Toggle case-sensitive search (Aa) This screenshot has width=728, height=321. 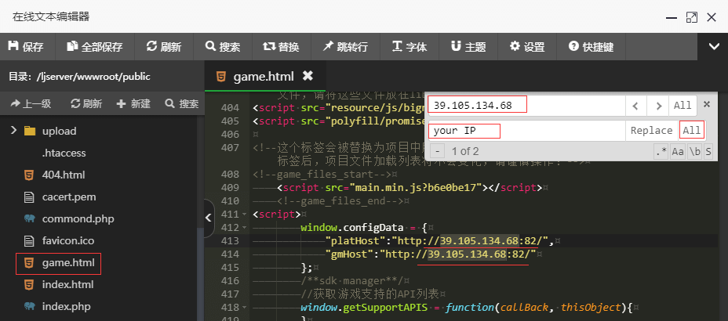coord(677,151)
